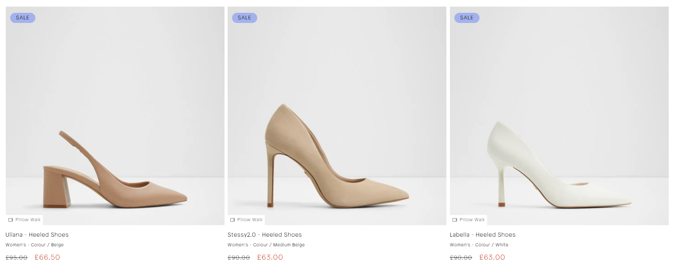This screenshot has width=674, height=264.
Task: Open the Stessy2.0 - Heeled Shoes title link
Action: (265, 234)
